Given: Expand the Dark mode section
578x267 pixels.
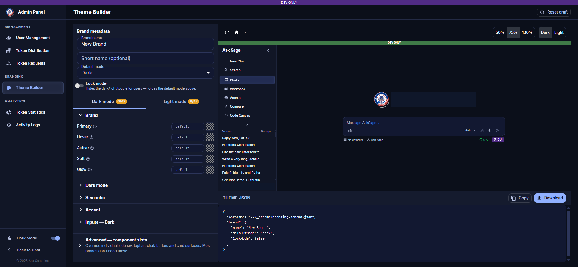Looking at the screenshot, I should (145, 185).
